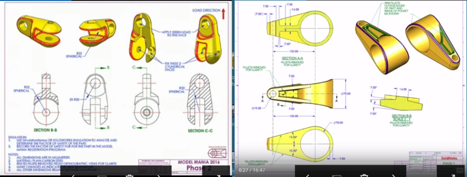Click the 0:27 / 16:47 video timestamp

(x=251, y=171)
